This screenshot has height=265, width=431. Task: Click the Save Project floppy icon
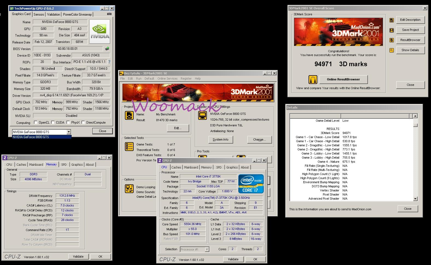(x=392, y=30)
